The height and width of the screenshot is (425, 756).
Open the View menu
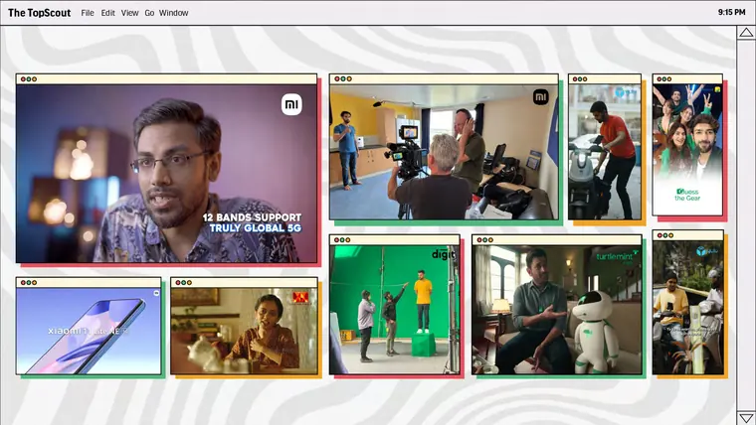coord(129,13)
